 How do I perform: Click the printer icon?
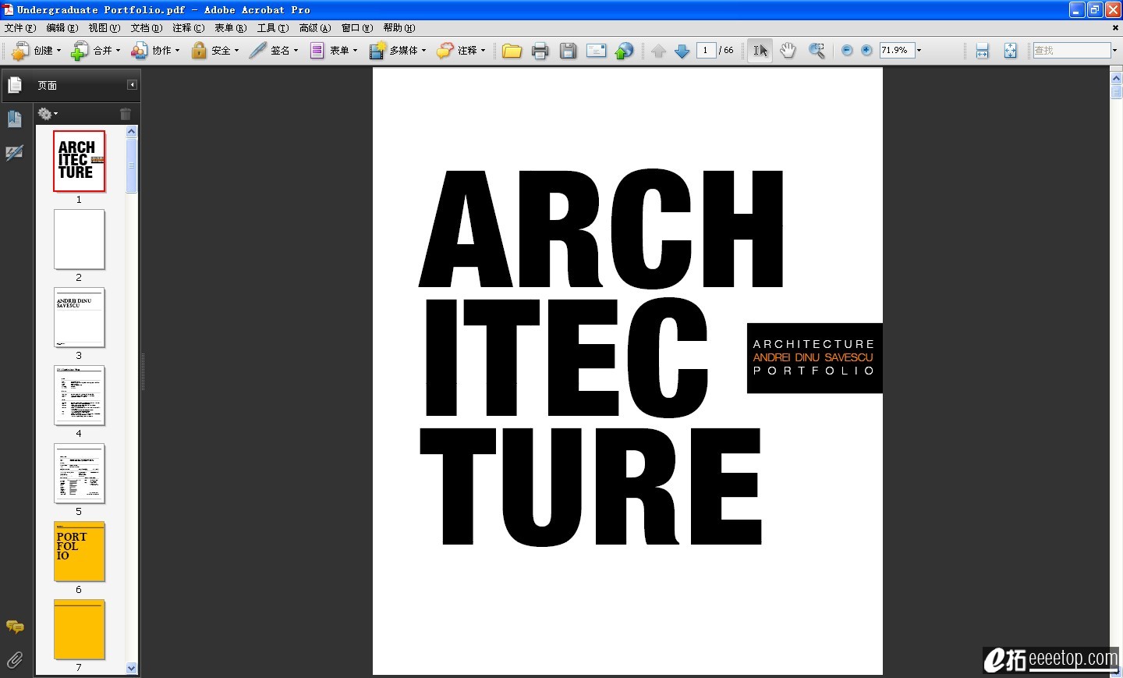pos(540,51)
